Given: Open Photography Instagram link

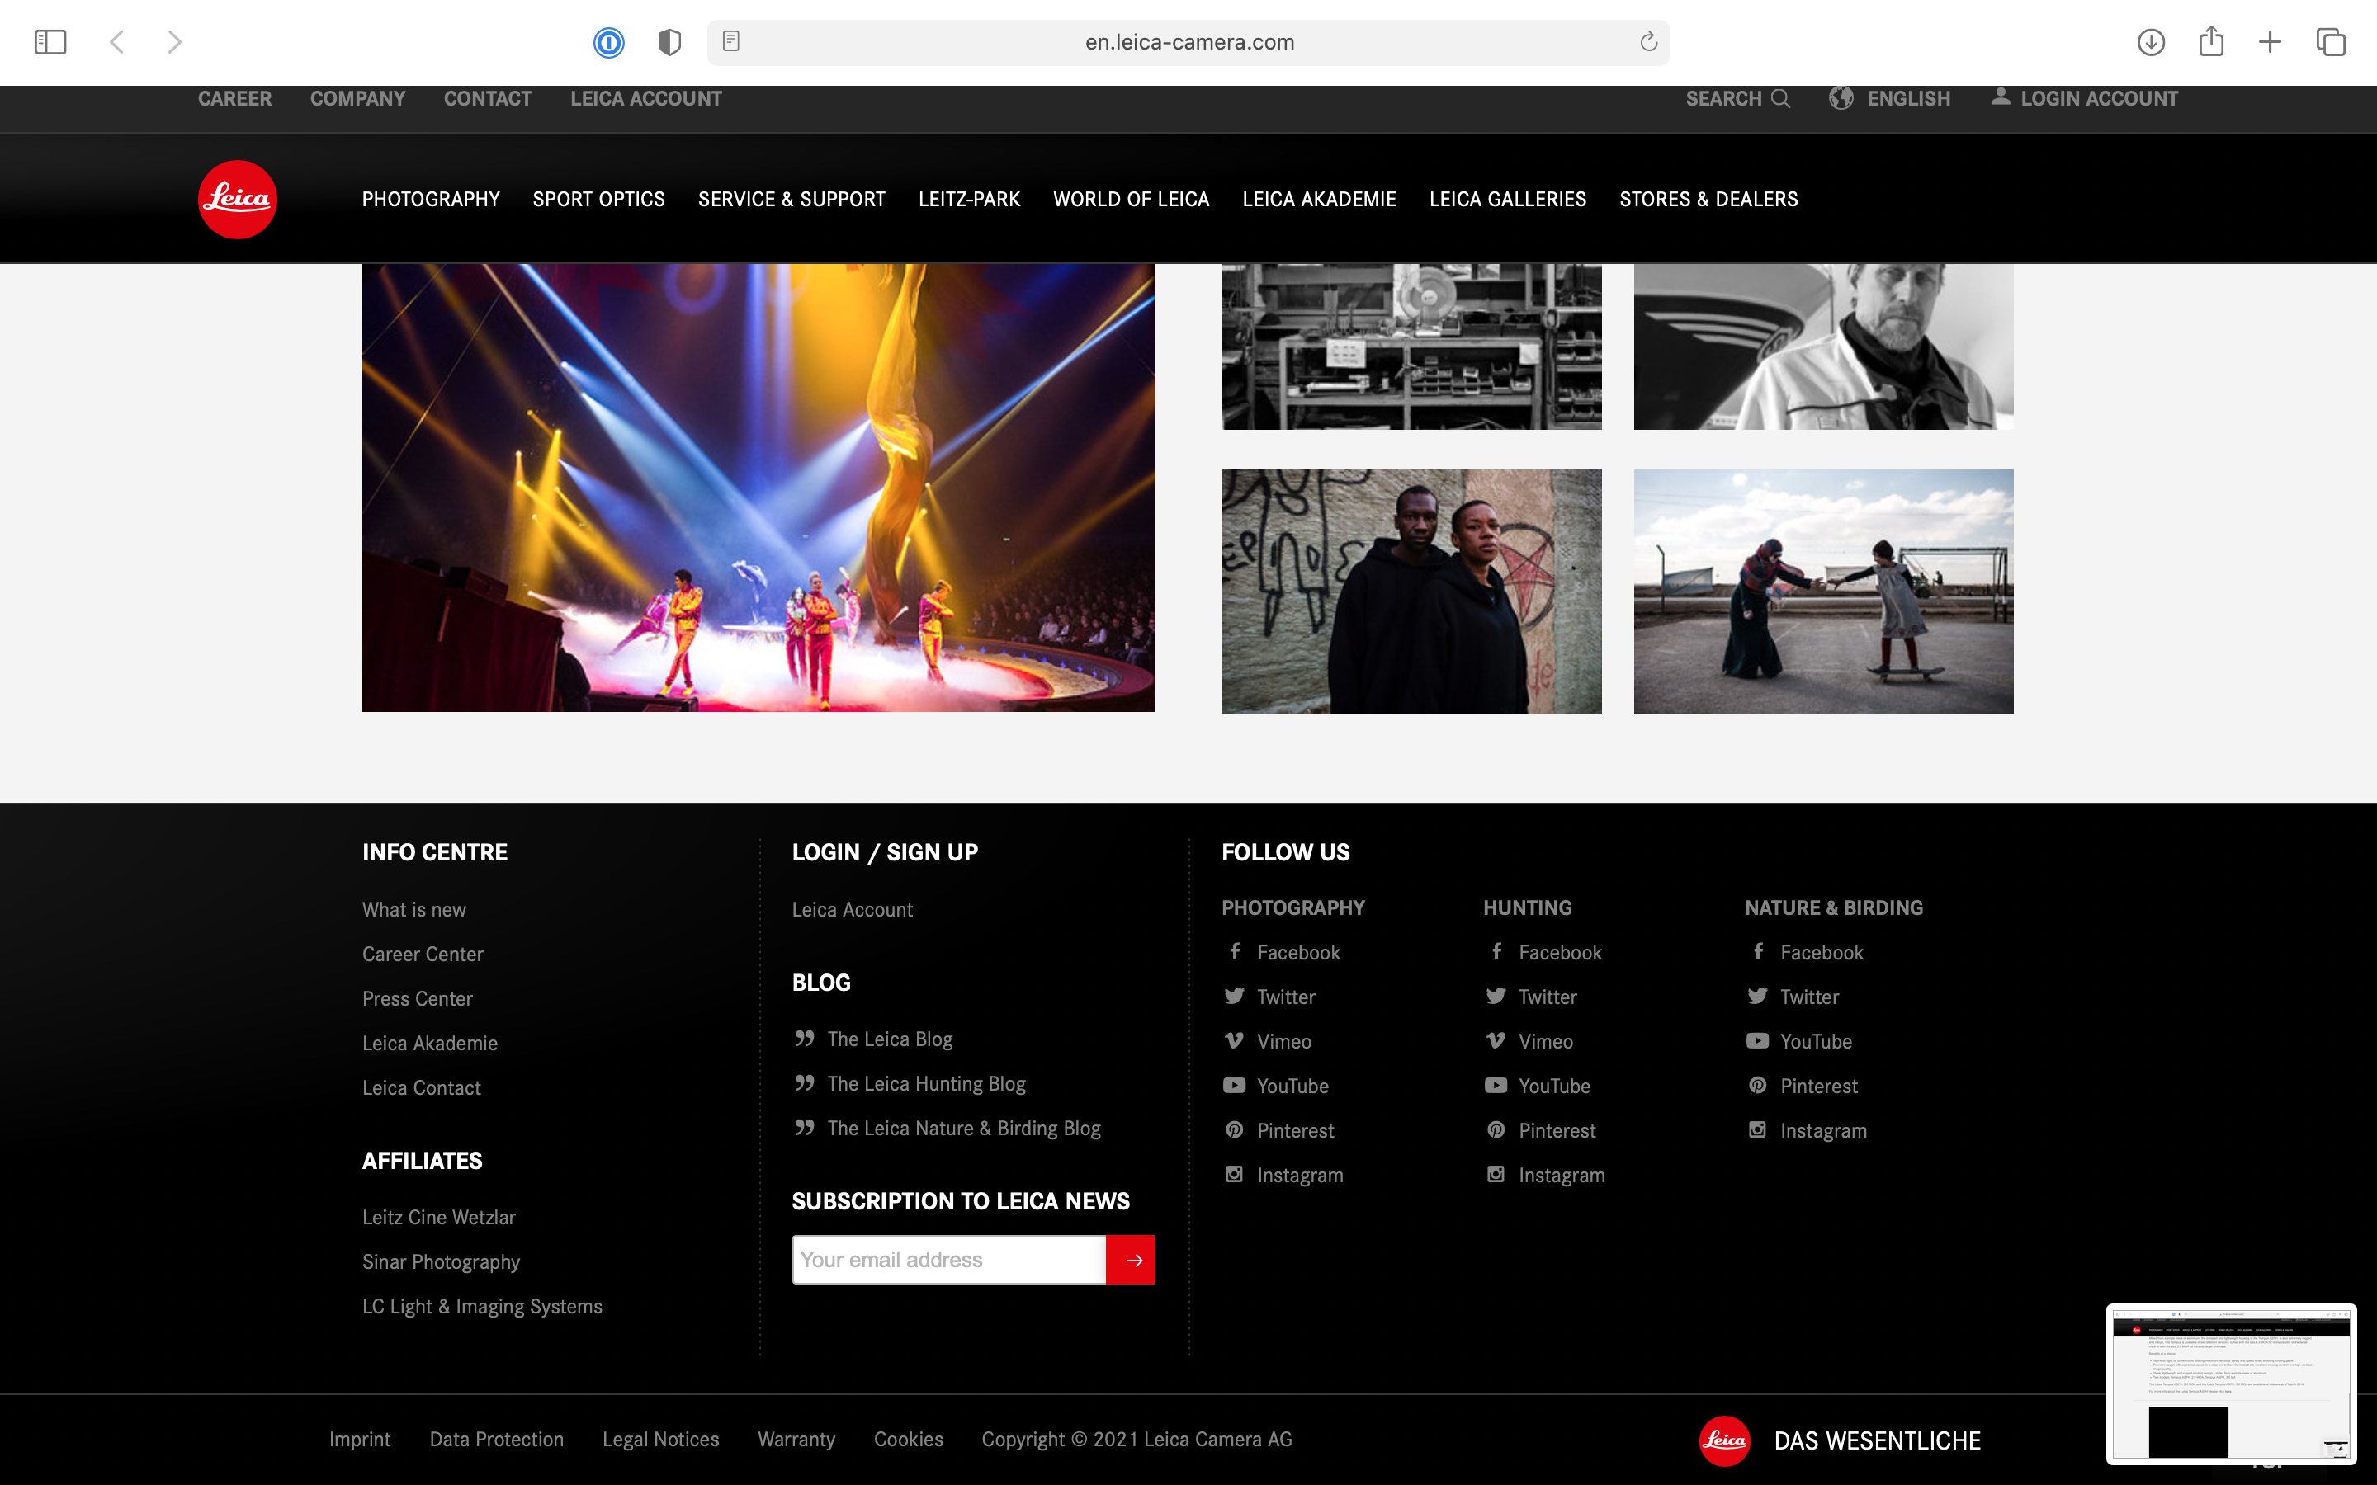Looking at the screenshot, I should pos(1283,1176).
